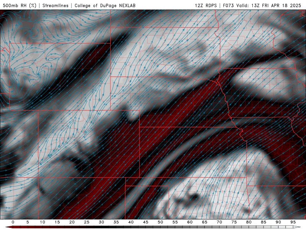
Task: Click the colorbar label '30'
Action: 101,222
